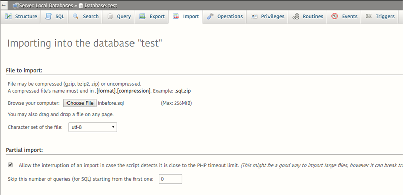This screenshot has height=195, width=403.
Task: Click the skip number of queries field
Action: point(170,179)
